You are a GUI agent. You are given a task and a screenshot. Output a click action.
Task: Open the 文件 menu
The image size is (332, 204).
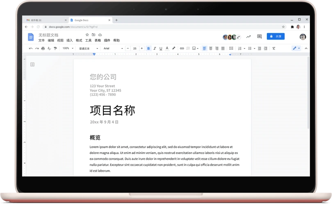[41, 40]
